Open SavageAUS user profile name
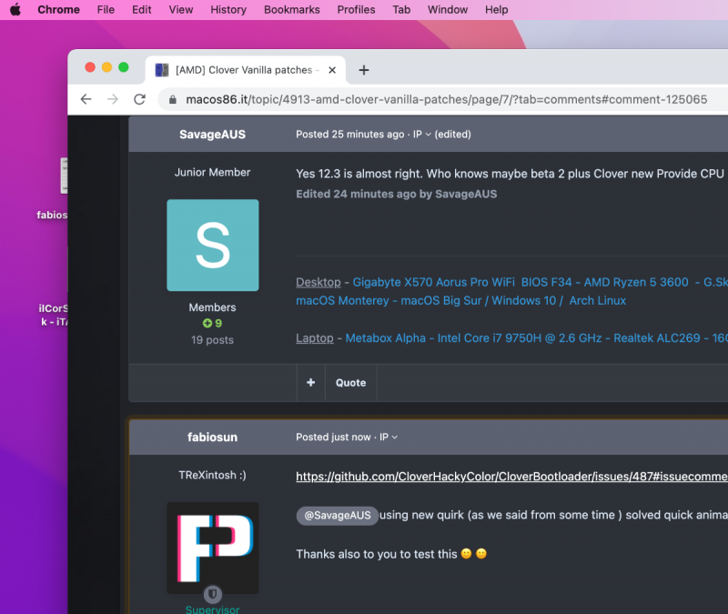Screen dimensions: 728x614 pyautogui.click(x=213, y=135)
